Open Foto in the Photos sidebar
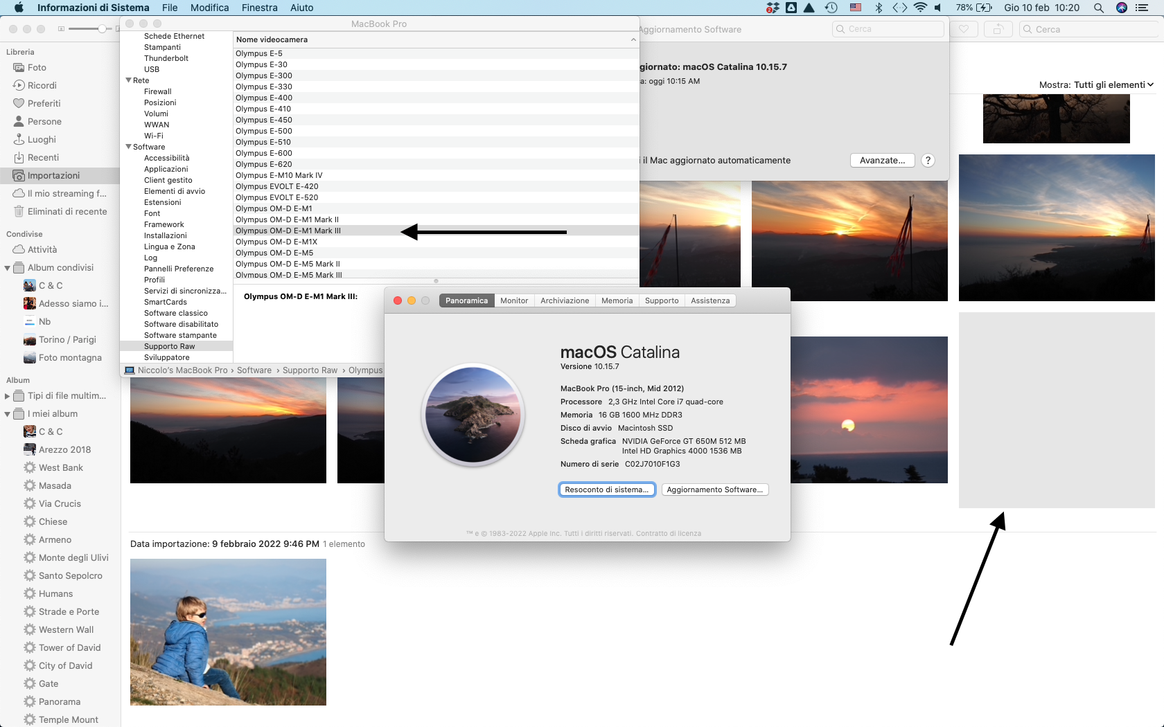The image size is (1164, 727). point(37,67)
